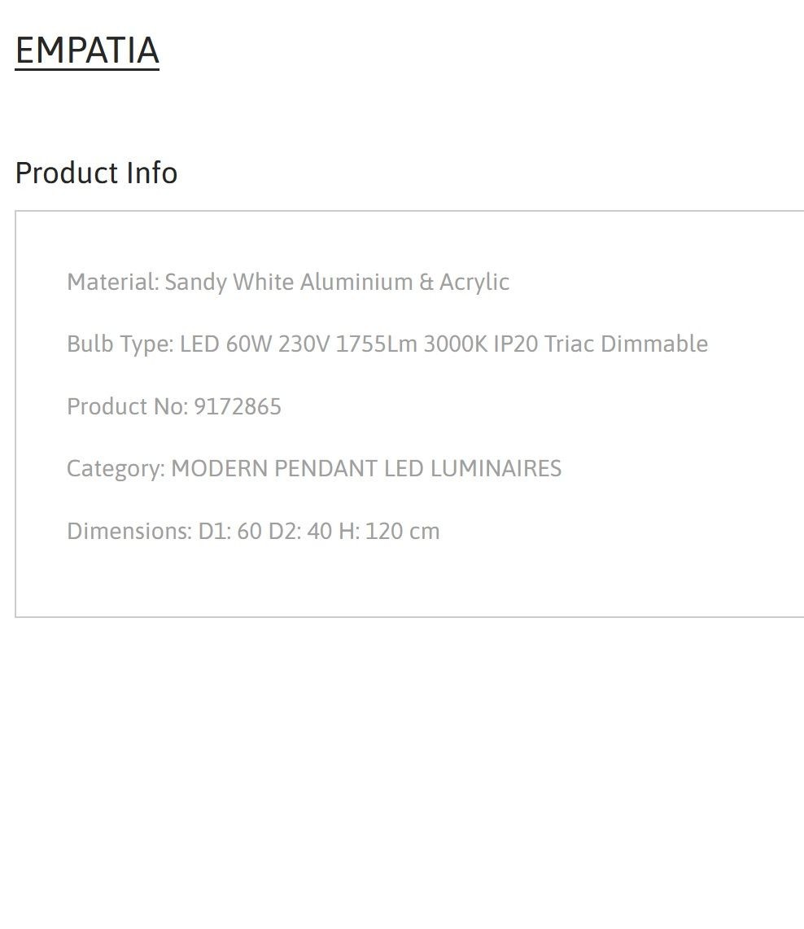Open the EMPATIA product title link
The width and height of the screenshot is (804, 929).
pyautogui.click(x=87, y=50)
